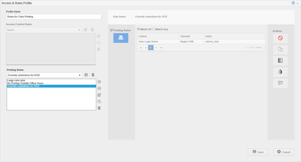301x162 pixels.
Task: Click the red deny print action icon
Action: [x=280, y=38]
